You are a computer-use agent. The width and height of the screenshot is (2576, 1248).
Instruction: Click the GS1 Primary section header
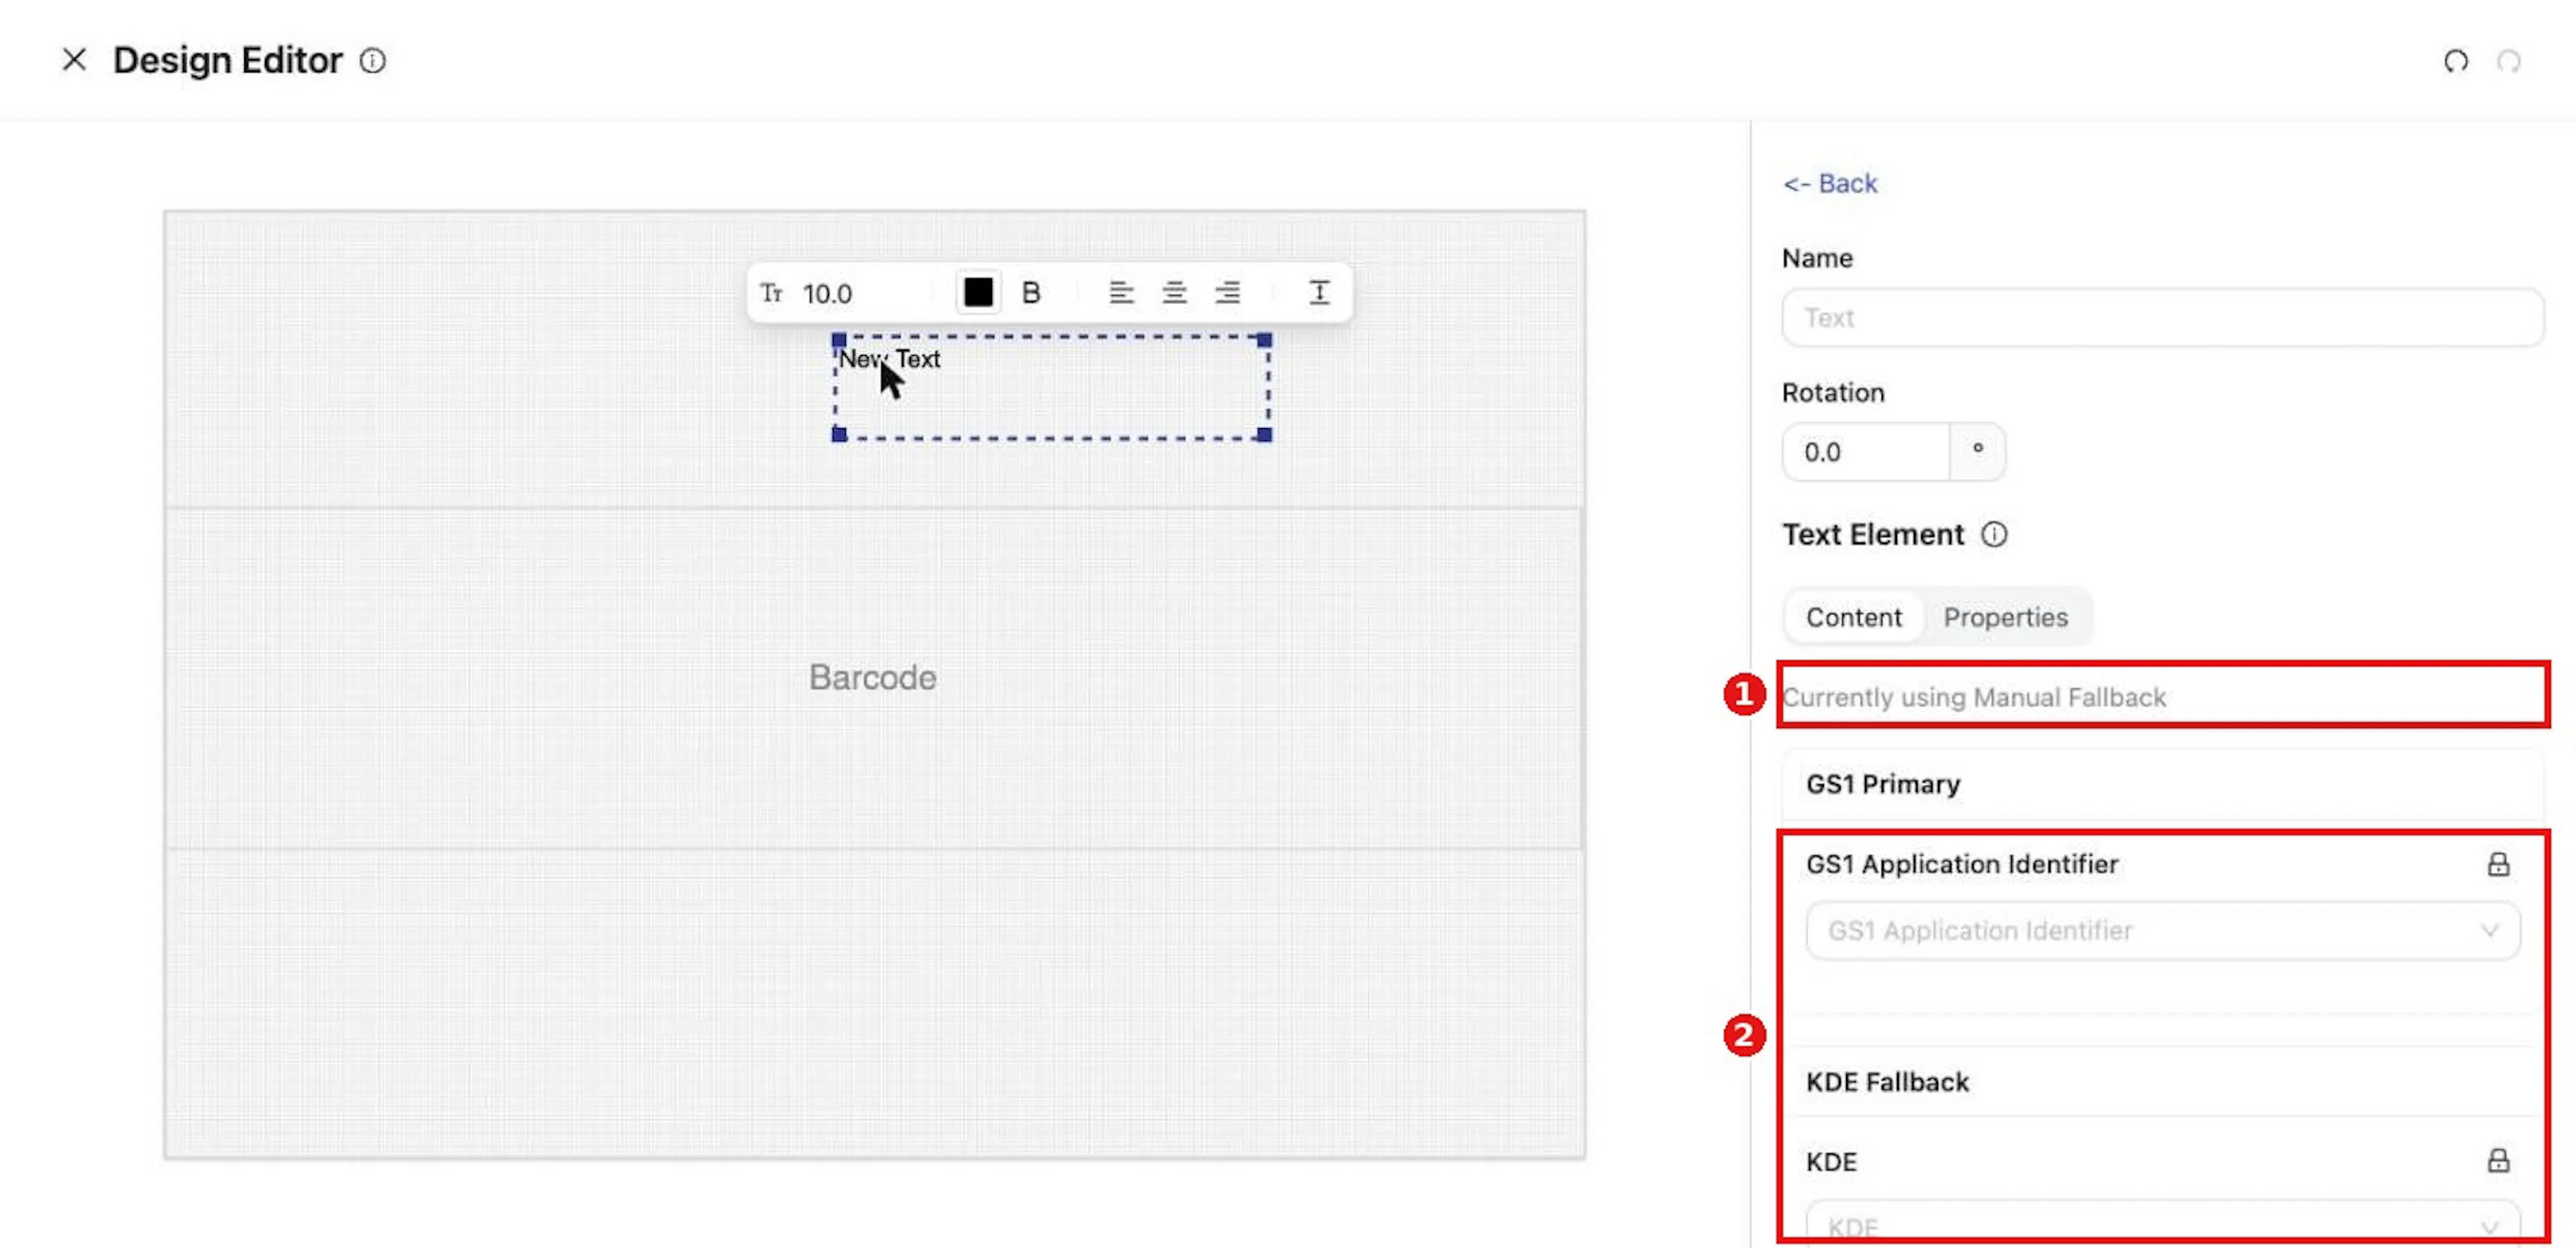pyautogui.click(x=2162, y=784)
